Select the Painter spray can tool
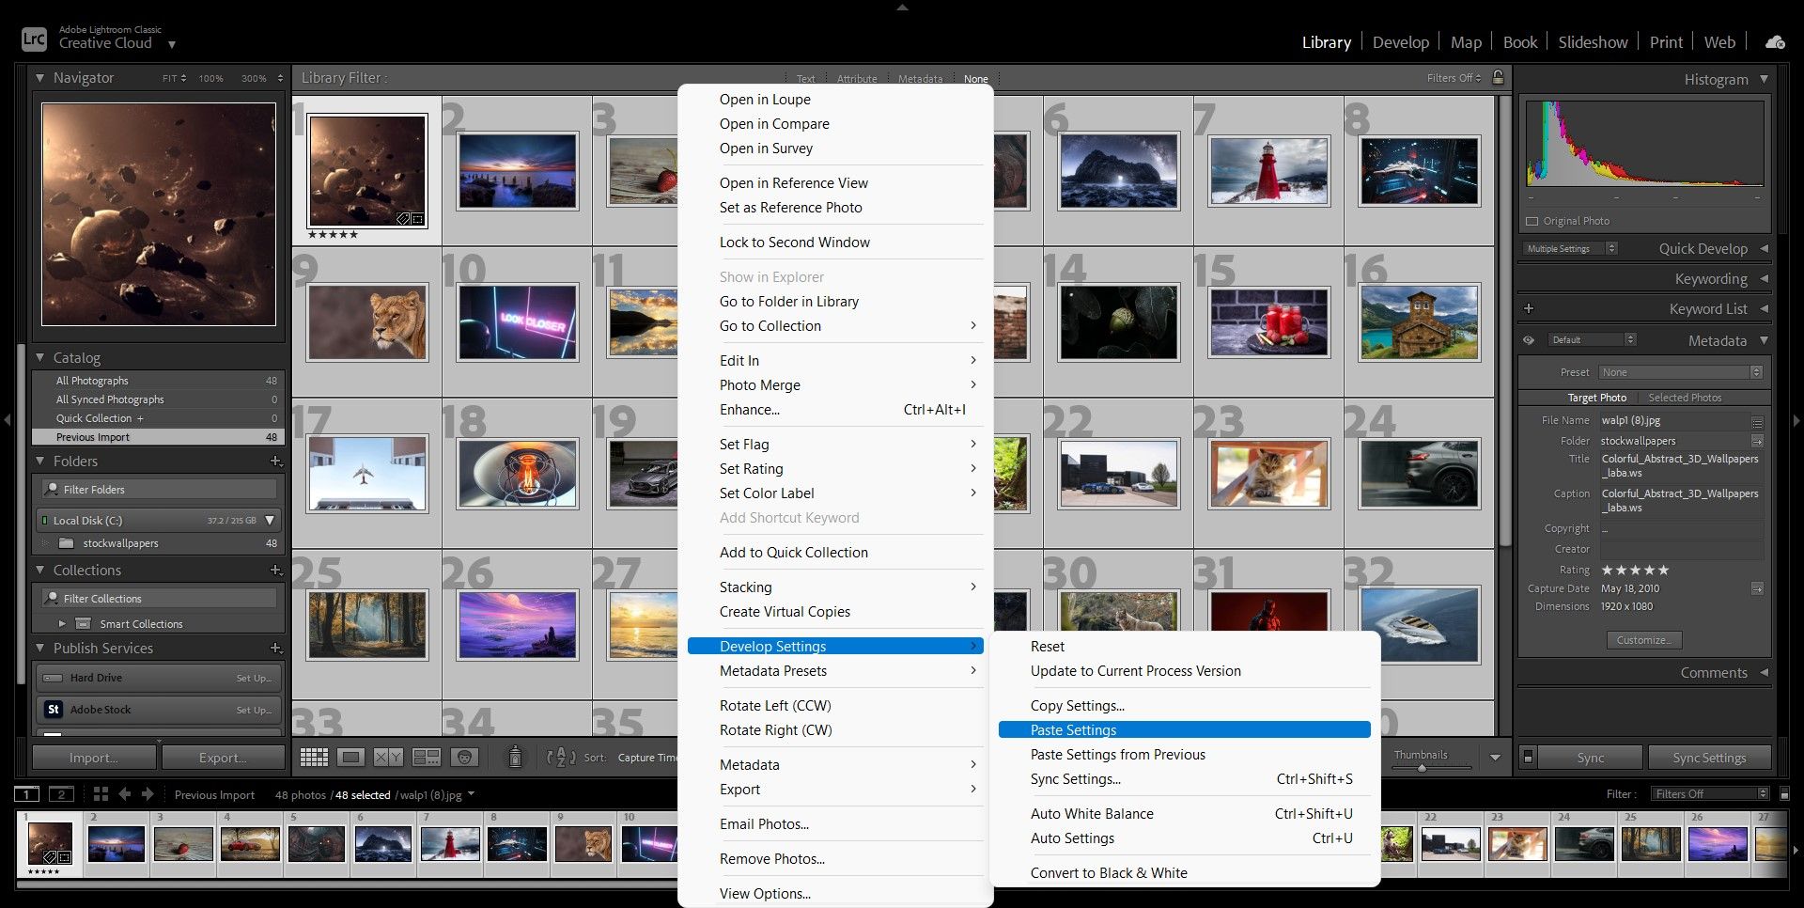The image size is (1804, 908). 515,758
